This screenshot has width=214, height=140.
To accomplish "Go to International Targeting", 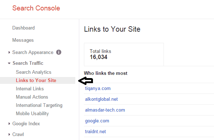I will pyautogui.click(x=39, y=105).
